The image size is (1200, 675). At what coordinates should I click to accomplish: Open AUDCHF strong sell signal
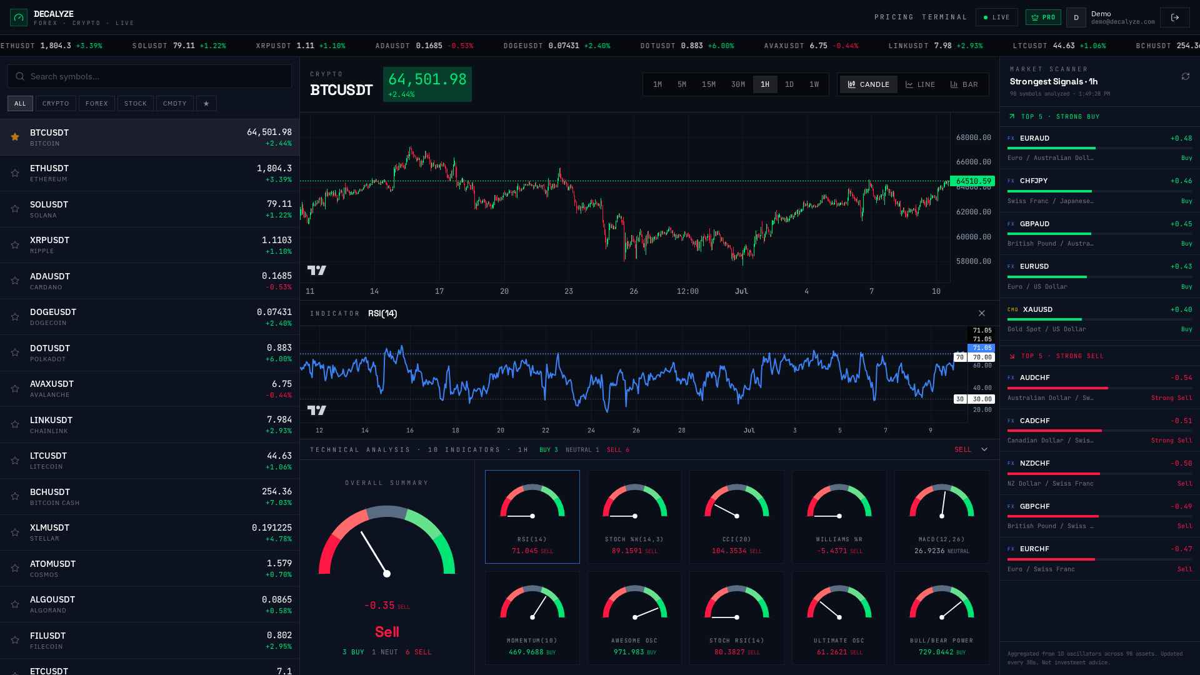pos(1100,387)
